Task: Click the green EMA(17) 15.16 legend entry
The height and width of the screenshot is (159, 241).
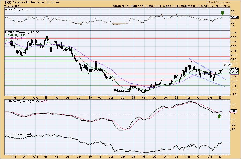Action: coord(15,35)
